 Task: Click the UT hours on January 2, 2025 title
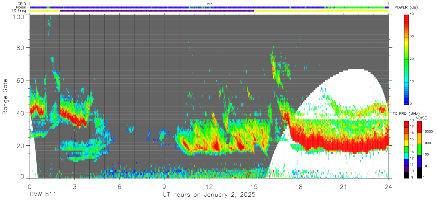coord(209,195)
